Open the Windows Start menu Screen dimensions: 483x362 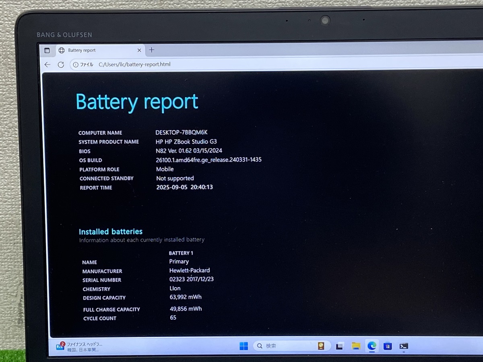pos(244,346)
